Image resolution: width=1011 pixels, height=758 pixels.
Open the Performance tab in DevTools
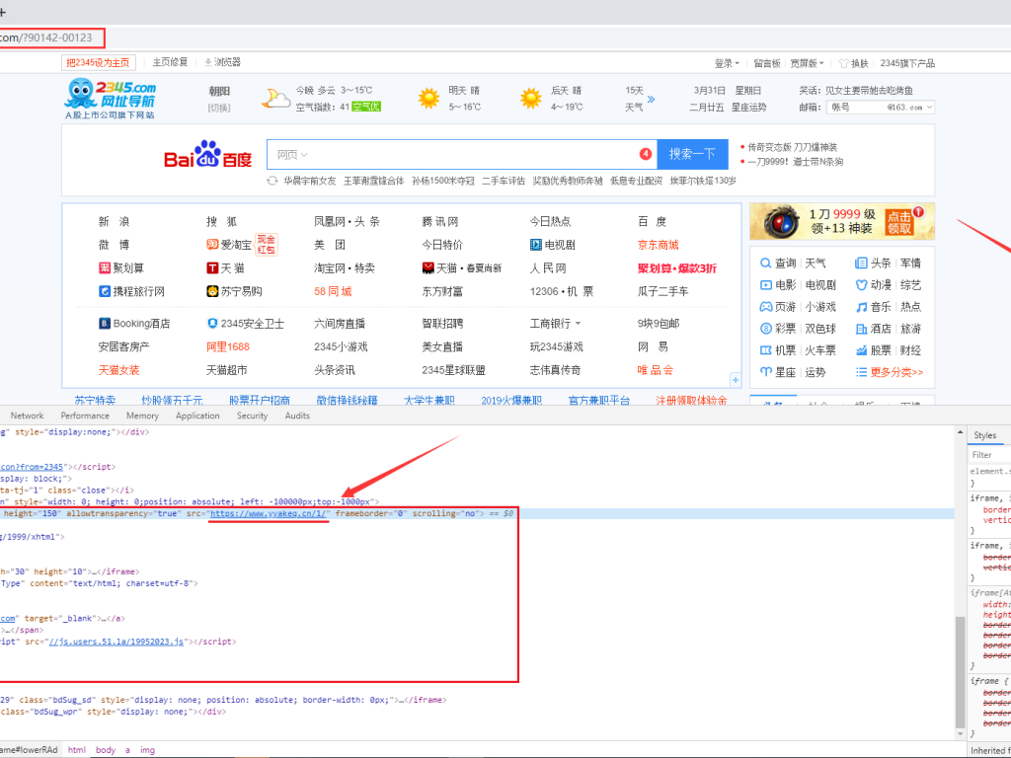[x=85, y=416]
